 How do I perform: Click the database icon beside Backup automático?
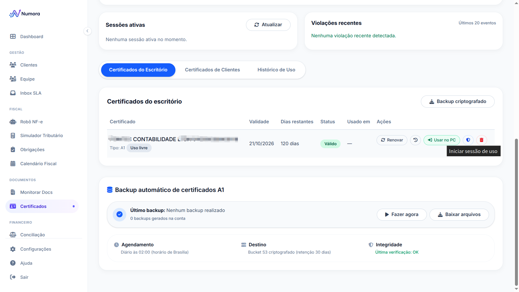(x=110, y=190)
